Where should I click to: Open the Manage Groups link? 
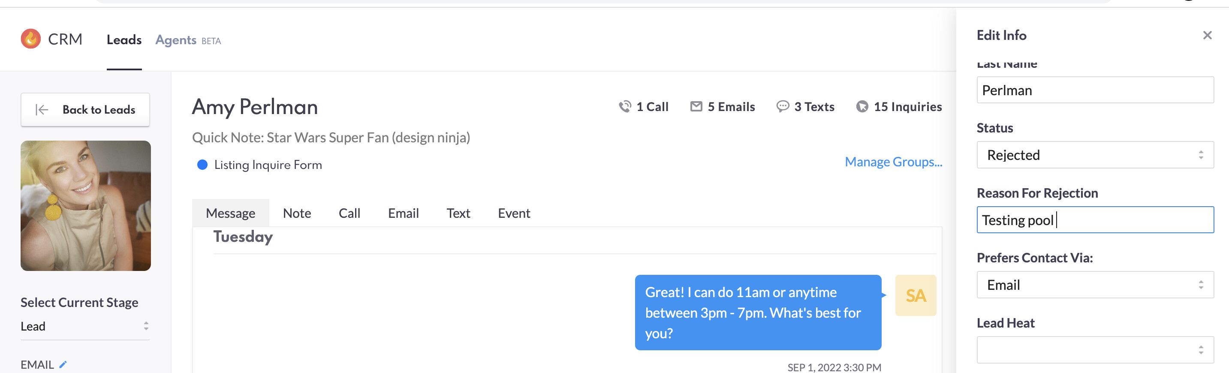click(x=893, y=162)
